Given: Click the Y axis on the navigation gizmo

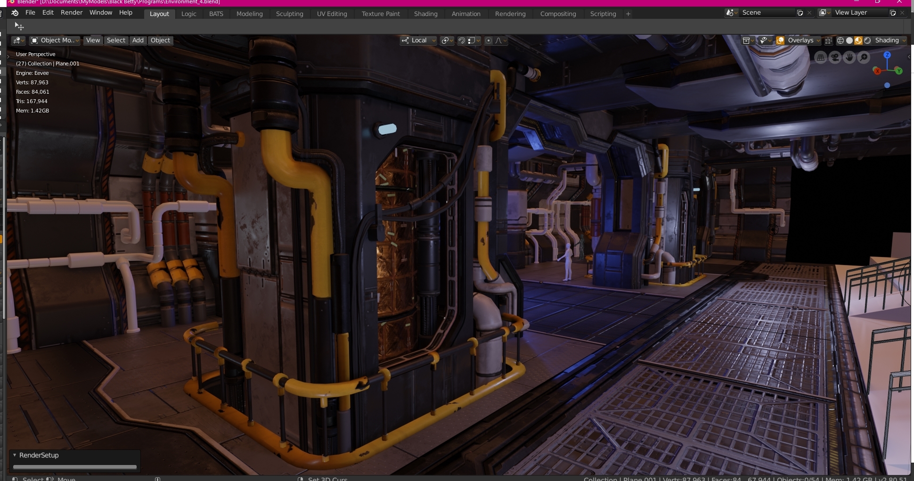Looking at the screenshot, I should click(x=899, y=71).
